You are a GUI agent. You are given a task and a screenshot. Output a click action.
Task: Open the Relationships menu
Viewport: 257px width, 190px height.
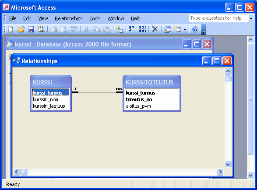pyautogui.click(x=68, y=18)
